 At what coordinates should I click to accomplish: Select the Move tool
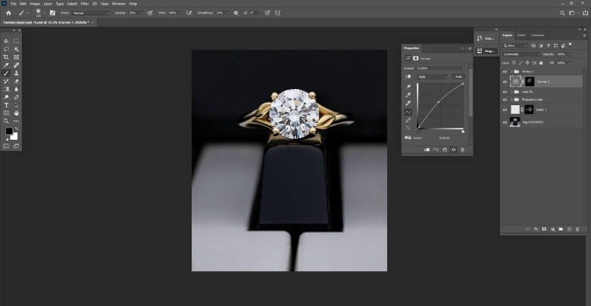(6, 41)
